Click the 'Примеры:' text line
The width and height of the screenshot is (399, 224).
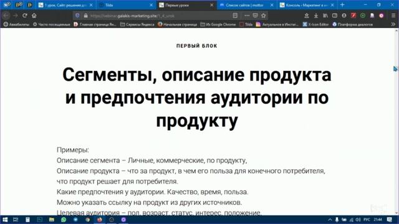[73, 150]
